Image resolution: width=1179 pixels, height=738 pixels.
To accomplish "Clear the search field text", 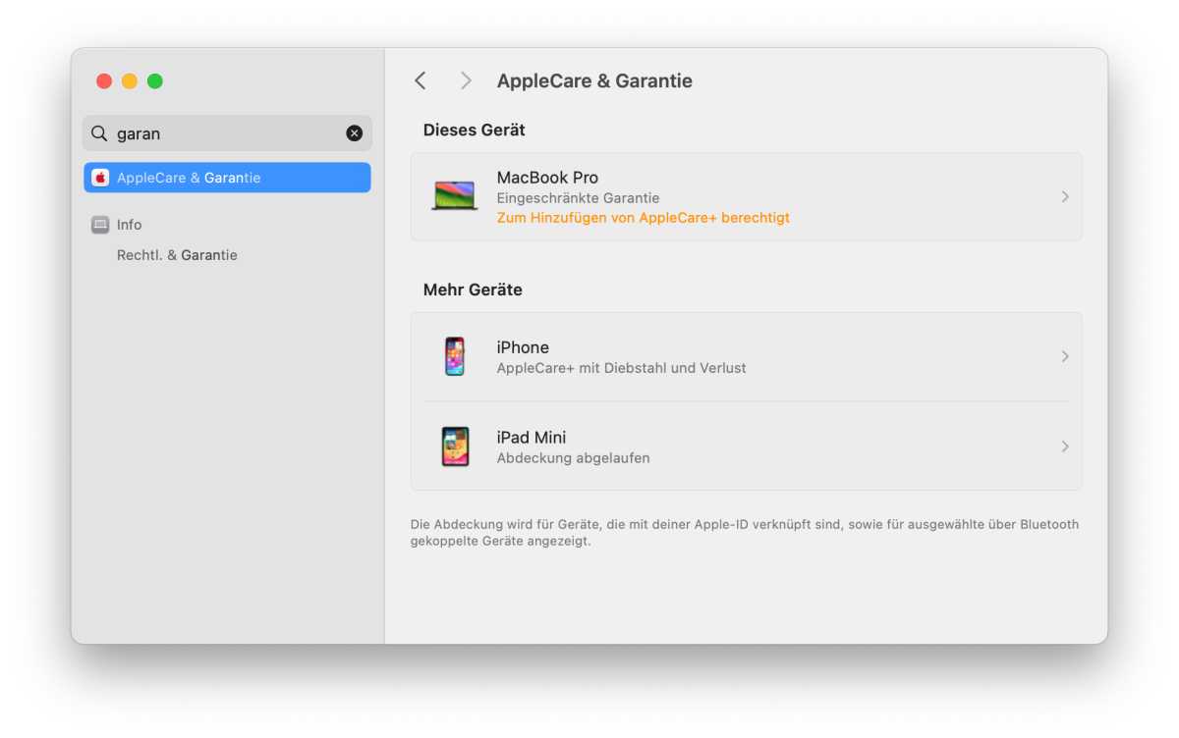I will coord(355,133).
